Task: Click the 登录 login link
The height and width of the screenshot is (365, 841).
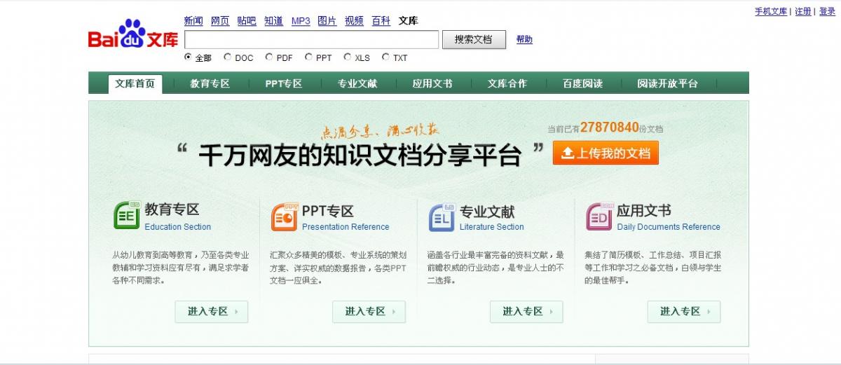Action: pyautogui.click(x=827, y=11)
